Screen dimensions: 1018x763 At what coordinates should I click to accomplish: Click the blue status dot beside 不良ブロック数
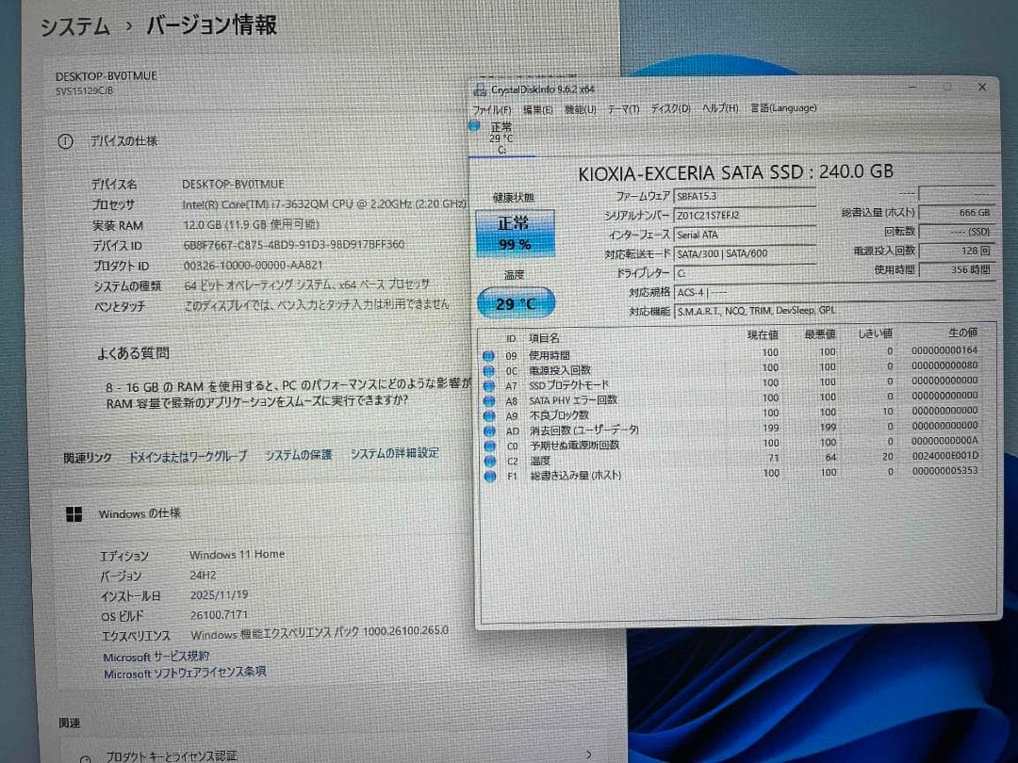[x=490, y=414]
